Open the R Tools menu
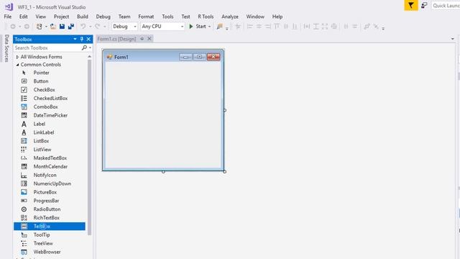The width and height of the screenshot is (460, 259). point(206,17)
